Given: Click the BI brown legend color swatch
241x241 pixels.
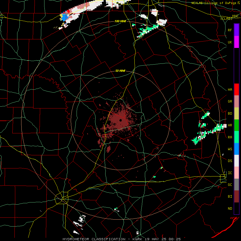Looking at the screenshot, I should point(236,197).
